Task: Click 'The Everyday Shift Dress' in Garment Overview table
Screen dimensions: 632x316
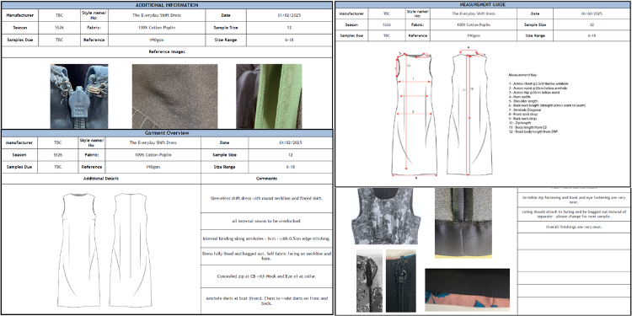Action: (x=153, y=142)
